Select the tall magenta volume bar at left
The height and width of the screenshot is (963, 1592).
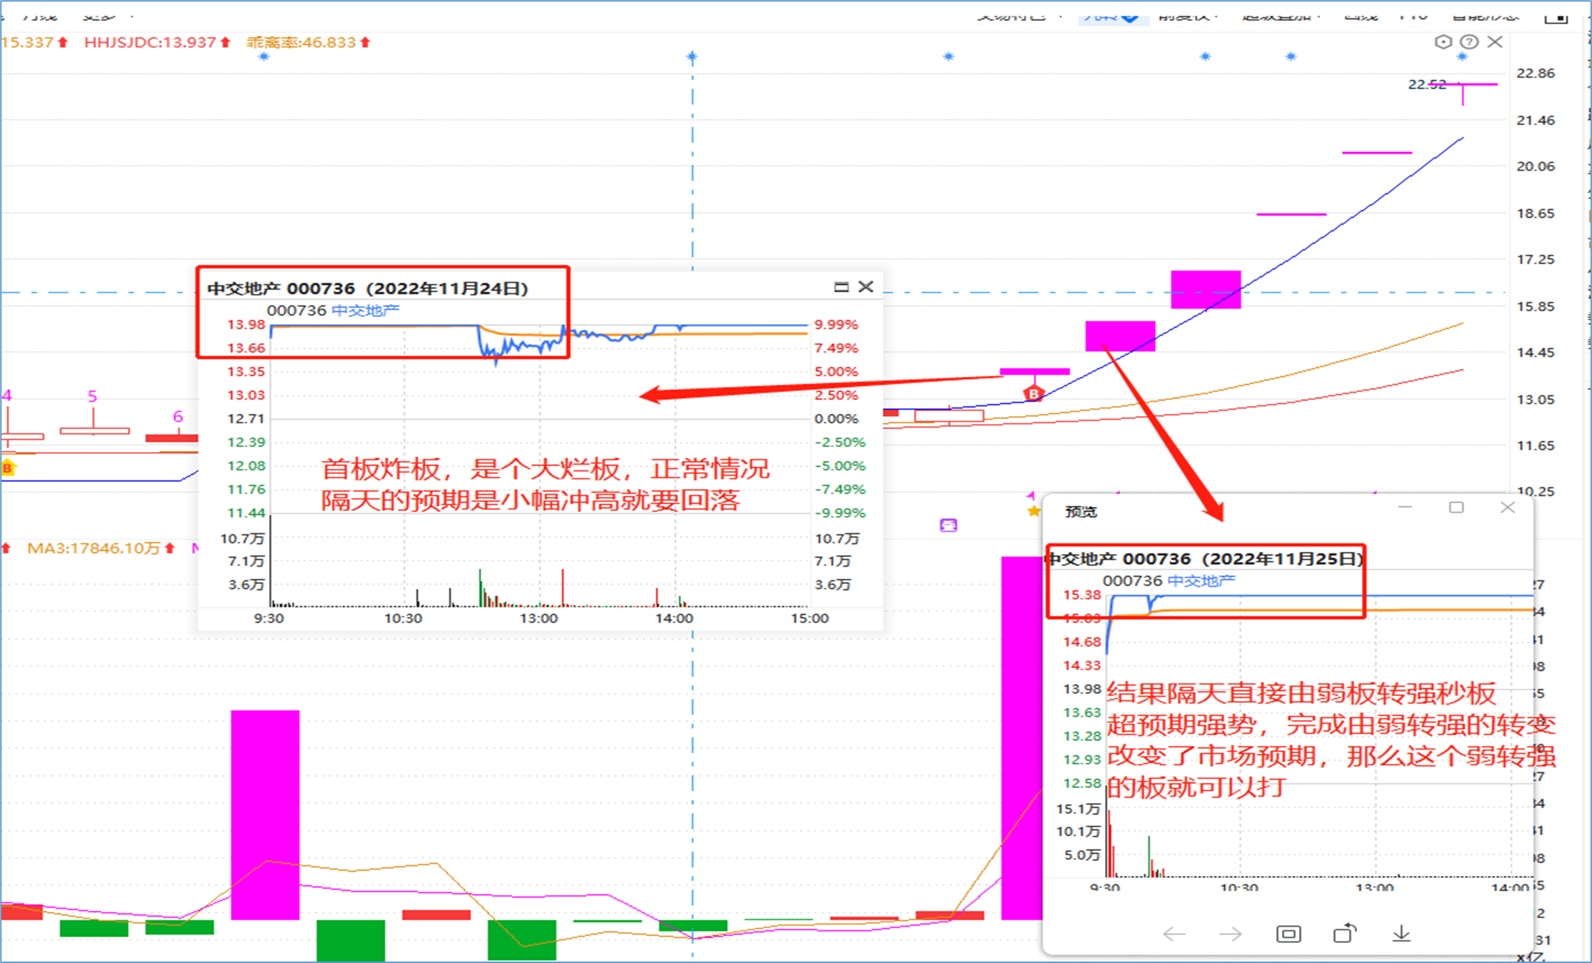click(265, 815)
